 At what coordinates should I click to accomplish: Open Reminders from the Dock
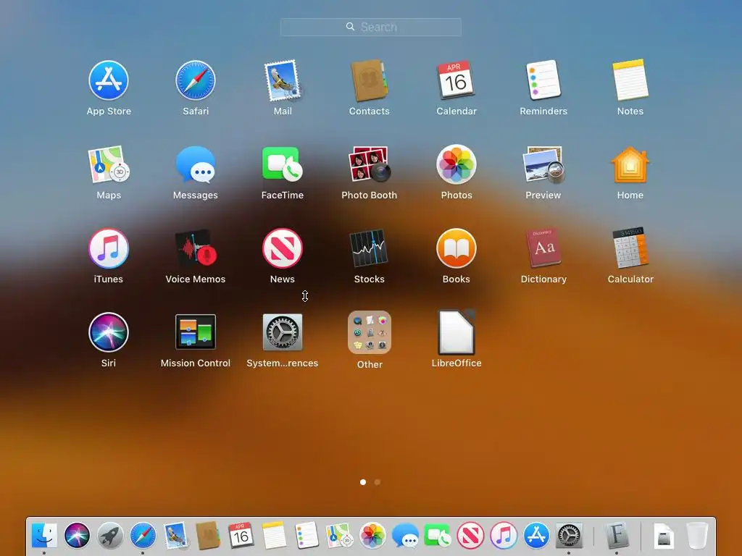(x=307, y=536)
